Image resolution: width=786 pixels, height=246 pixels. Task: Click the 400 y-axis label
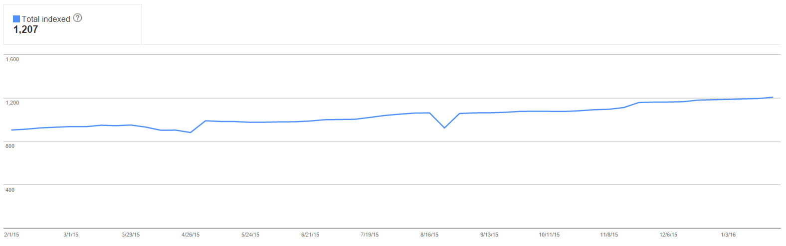click(x=10, y=190)
